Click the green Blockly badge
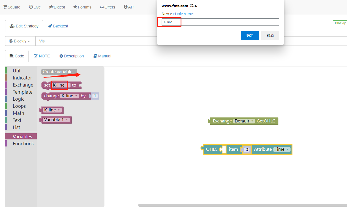Screen dimensions: 347x207 (340, 23)
